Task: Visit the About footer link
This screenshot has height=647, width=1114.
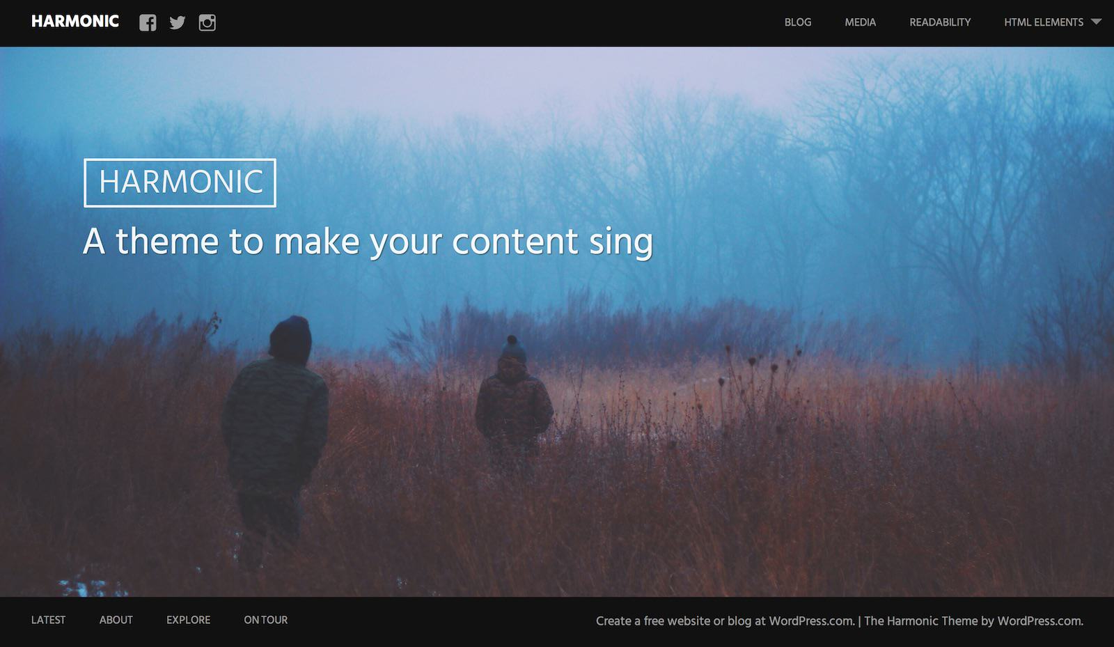Action: (116, 620)
